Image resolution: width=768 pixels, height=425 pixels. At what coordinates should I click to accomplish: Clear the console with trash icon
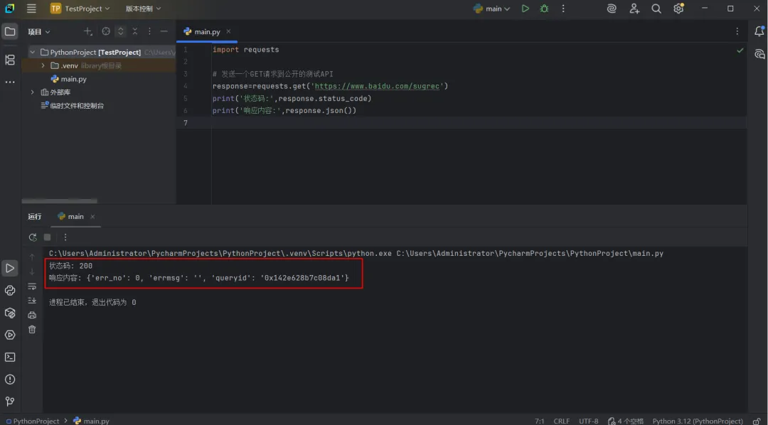[x=32, y=330]
